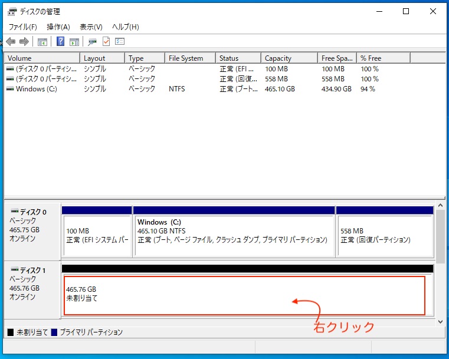This screenshot has width=449, height=359.
Task: Maximize the ディスクの管理 window
Action: coord(406,11)
